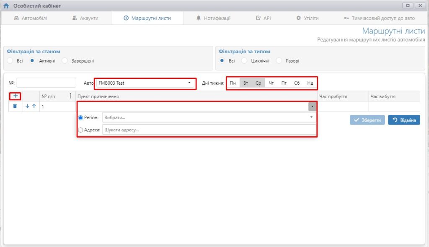Toggle weekday Чт
Image resolution: width=429 pixels, height=247 pixels.
pyautogui.click(x=271, y=83)
